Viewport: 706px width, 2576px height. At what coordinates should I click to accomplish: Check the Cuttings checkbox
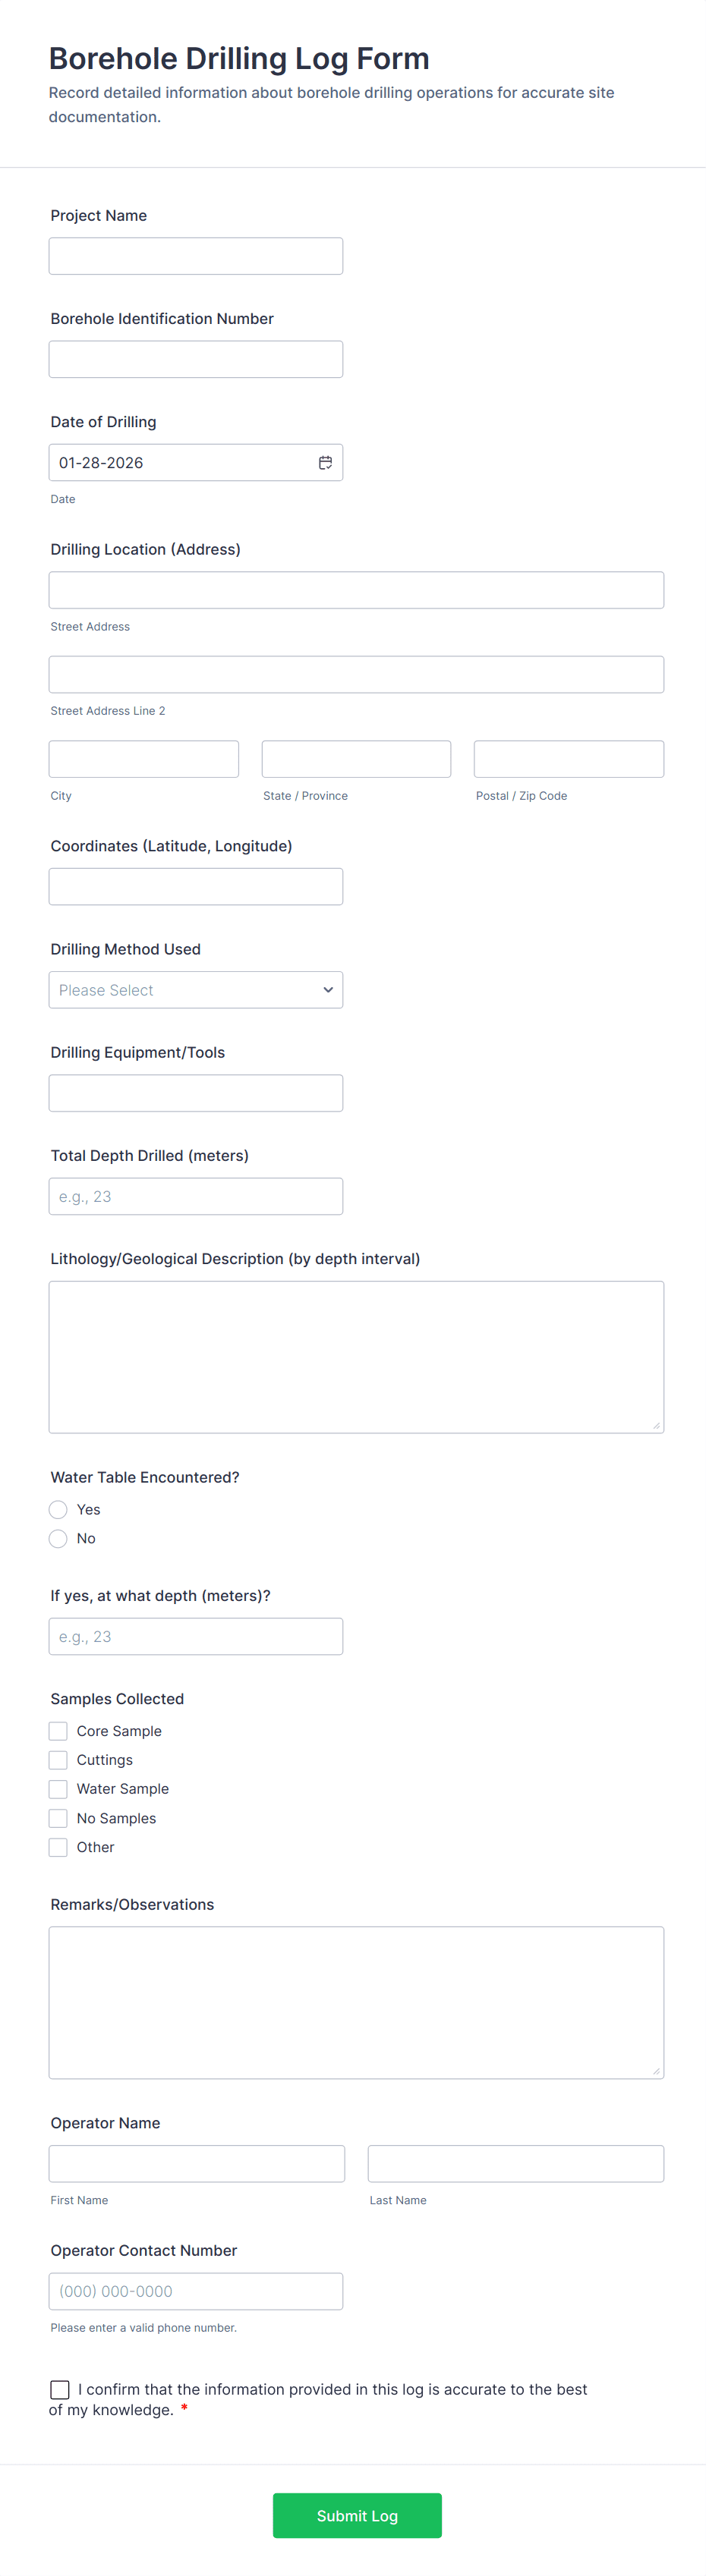click(x=58, y=1759)
